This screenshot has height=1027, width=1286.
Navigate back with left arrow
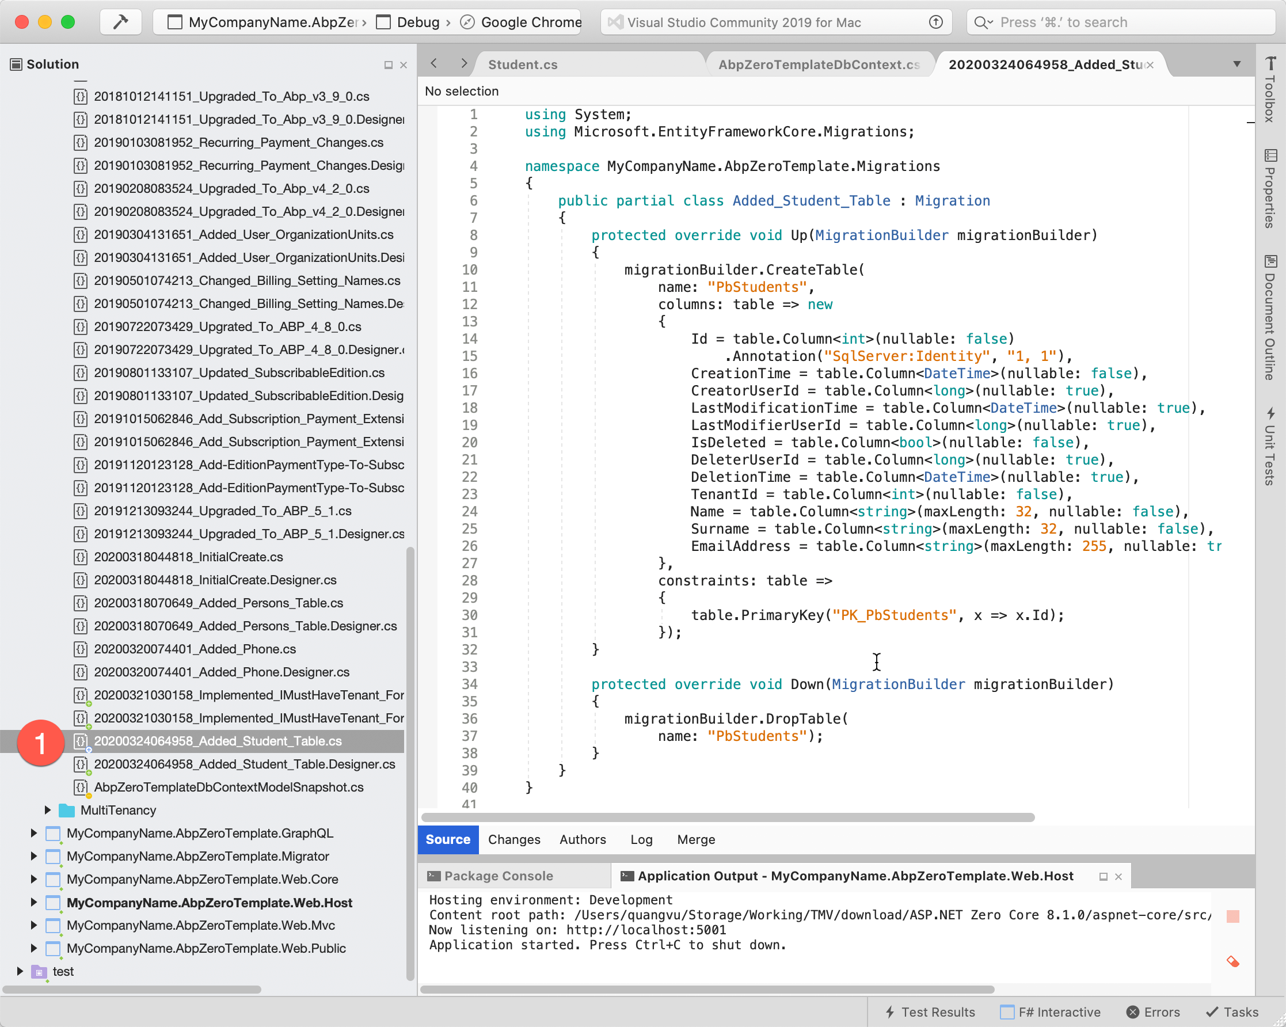click(434, 63)
